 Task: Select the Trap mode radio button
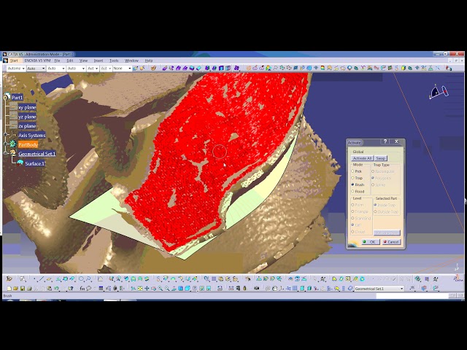tap(353, 178)
